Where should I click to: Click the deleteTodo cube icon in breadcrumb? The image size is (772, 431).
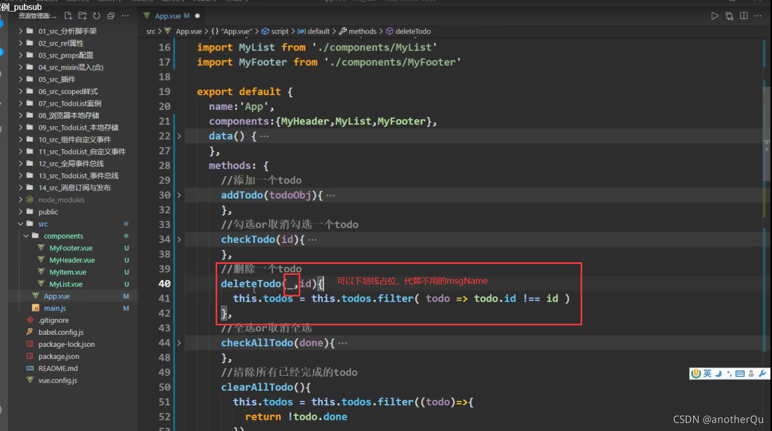tap(390, 32)
